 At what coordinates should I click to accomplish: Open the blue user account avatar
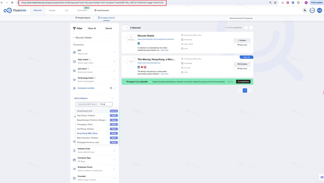point(319,10)
